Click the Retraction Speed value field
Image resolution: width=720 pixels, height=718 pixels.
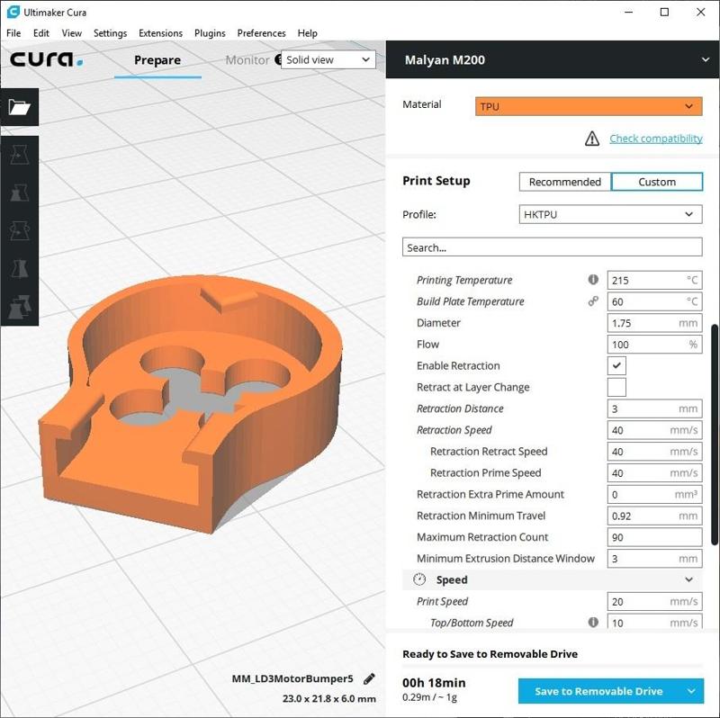[654, 430]
